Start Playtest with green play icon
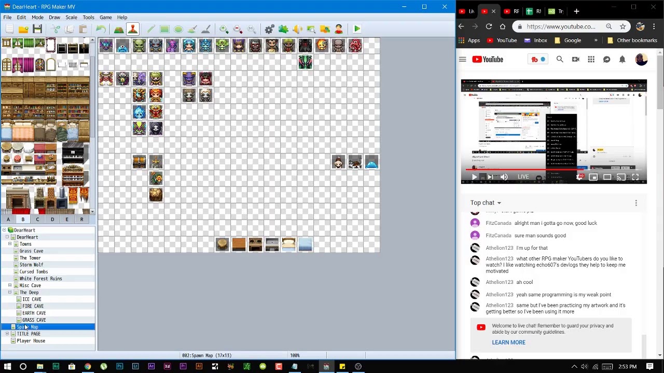Viewport: 664px width, 373px height. tap(357, 29)
